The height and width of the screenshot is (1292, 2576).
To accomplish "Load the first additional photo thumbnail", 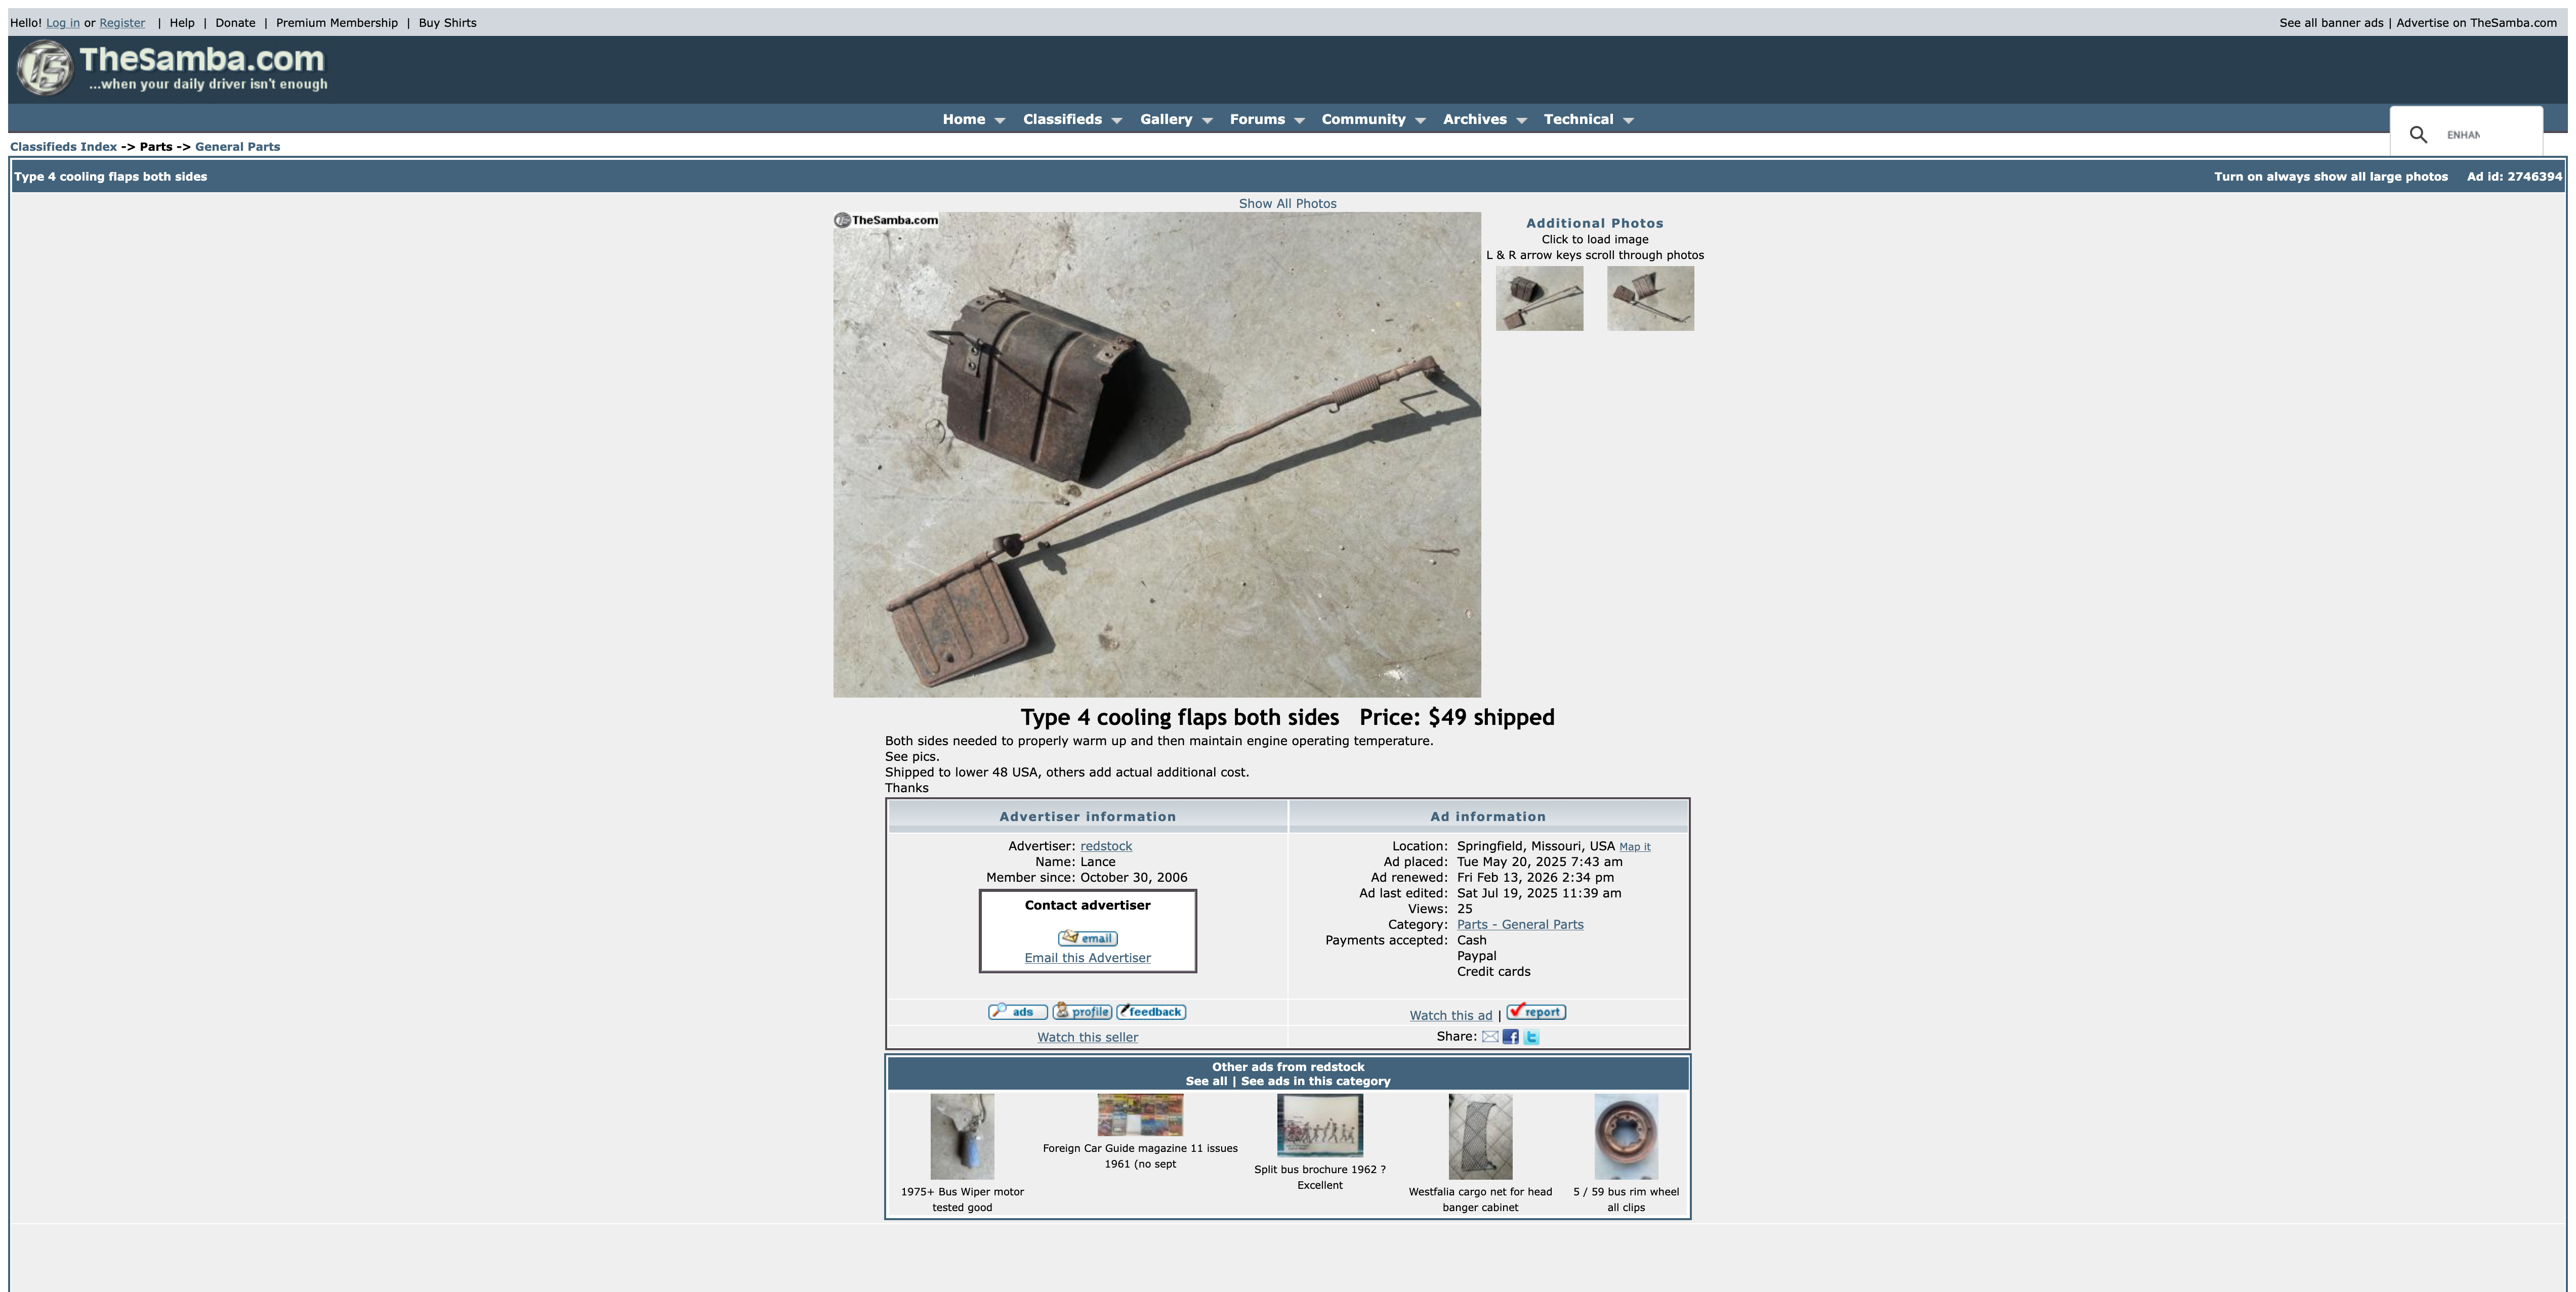I will 1539,298.
